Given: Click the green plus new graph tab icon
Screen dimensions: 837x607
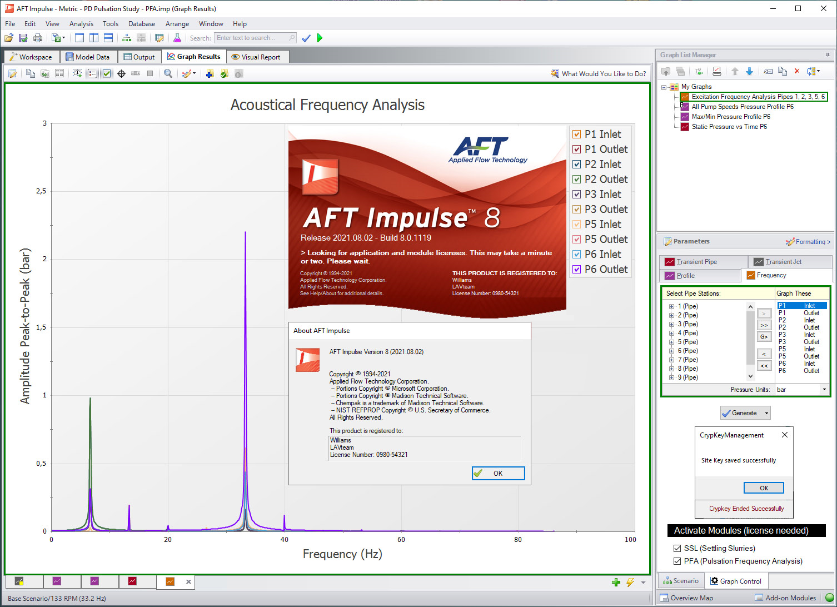Looking at the screenshot, I should click(x=616, y=582).
